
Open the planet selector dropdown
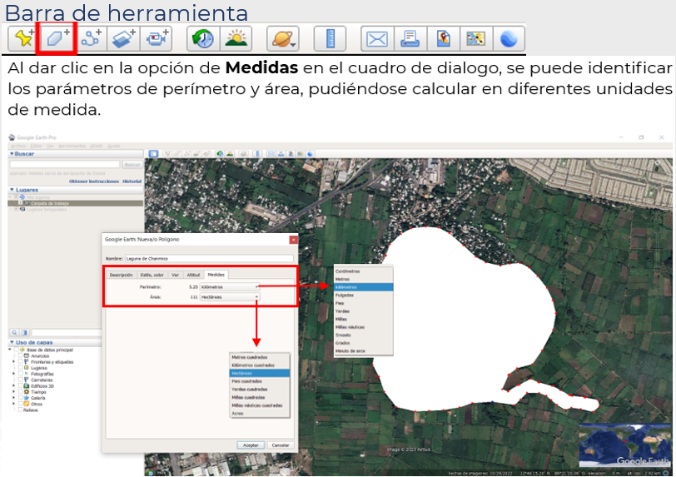point(283,38)
